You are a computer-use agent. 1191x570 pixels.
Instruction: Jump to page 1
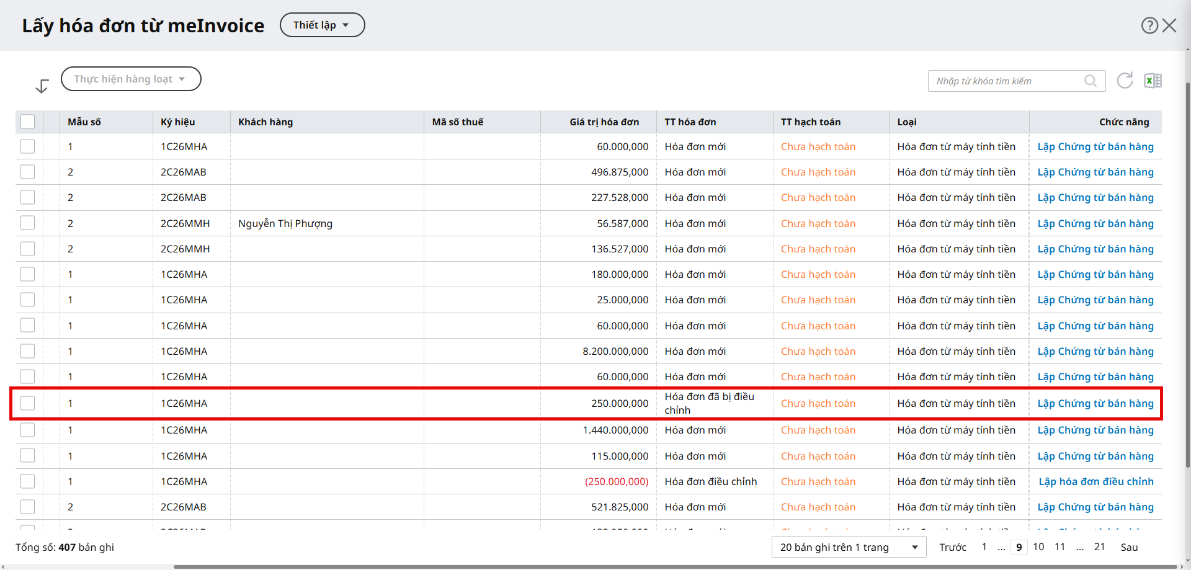coord(984,547)
